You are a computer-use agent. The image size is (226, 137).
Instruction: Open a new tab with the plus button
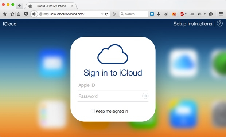19,6
